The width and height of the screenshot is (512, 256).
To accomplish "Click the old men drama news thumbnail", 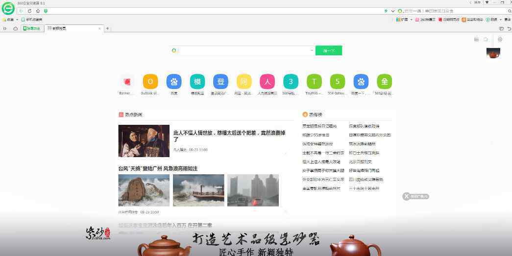I will (x=144, y=141).
